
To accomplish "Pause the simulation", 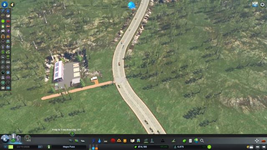I will (5, 147).
